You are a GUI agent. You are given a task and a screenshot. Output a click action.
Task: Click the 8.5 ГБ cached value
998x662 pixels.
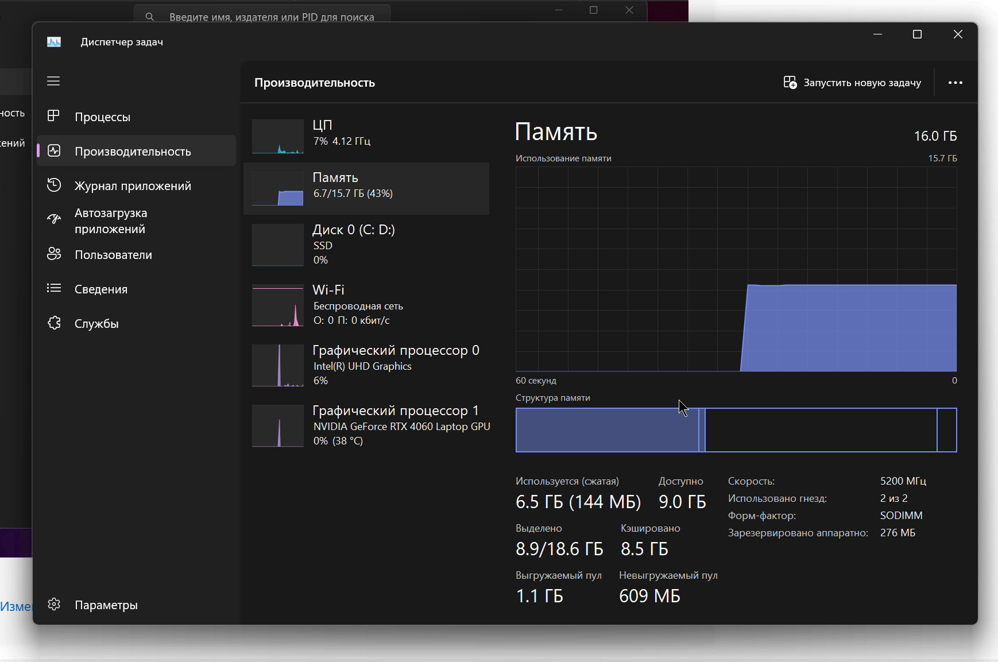(x=644, y=549)
